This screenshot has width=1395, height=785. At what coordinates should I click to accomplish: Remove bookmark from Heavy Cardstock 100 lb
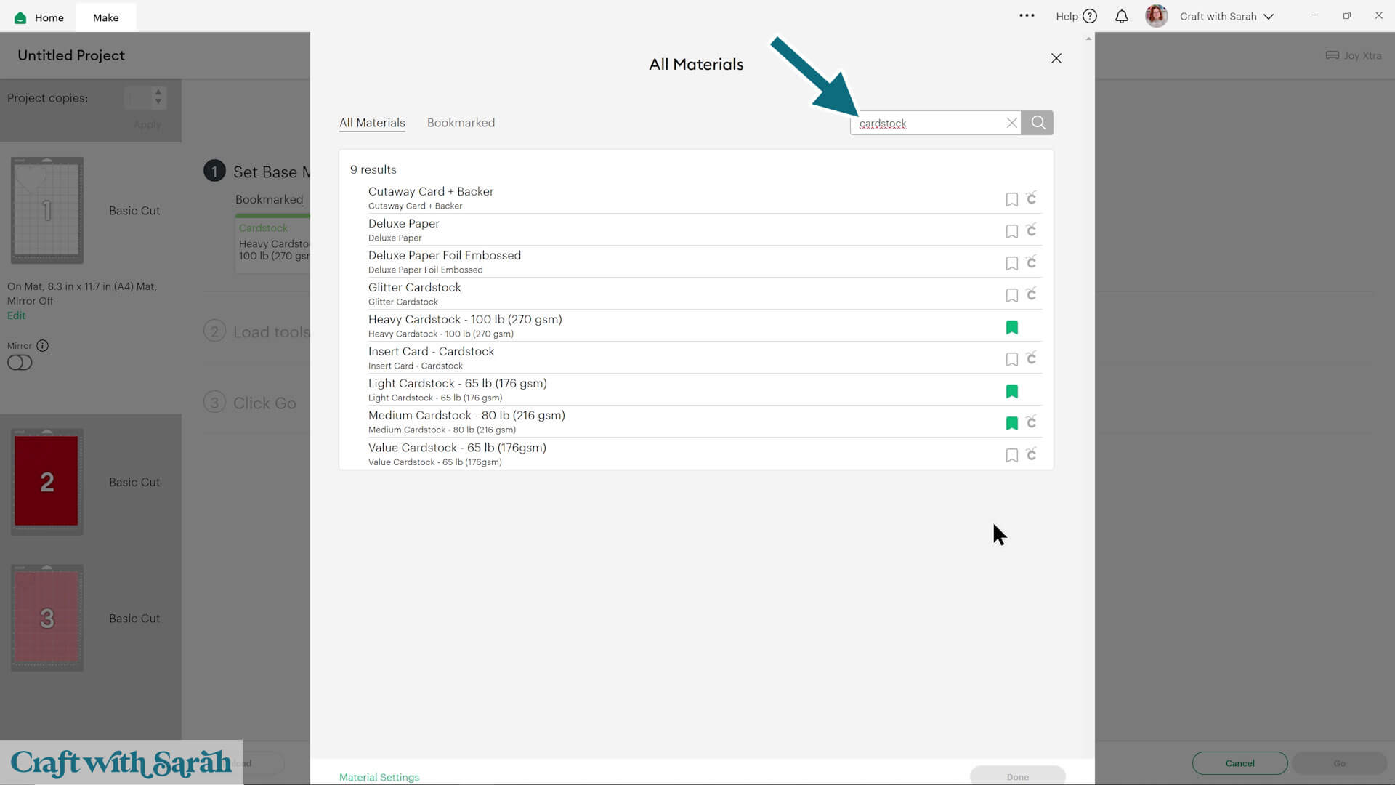click(x=1011, y=327)
